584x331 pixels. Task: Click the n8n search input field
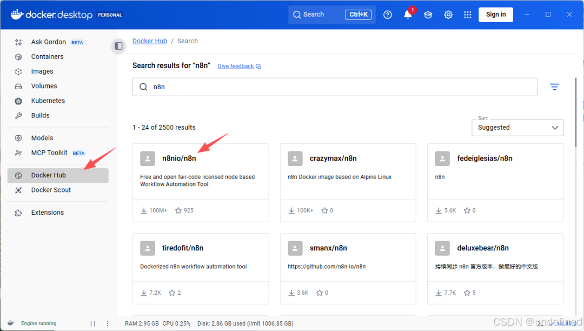click(335, 87)
